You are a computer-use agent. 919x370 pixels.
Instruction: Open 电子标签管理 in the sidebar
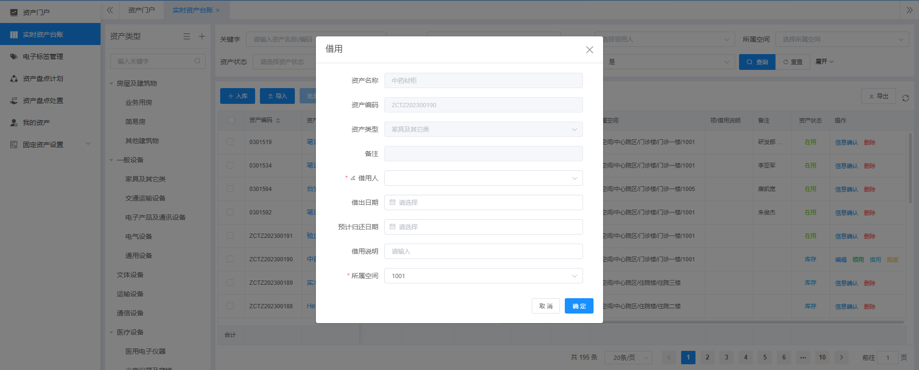[x=43, y=56]
